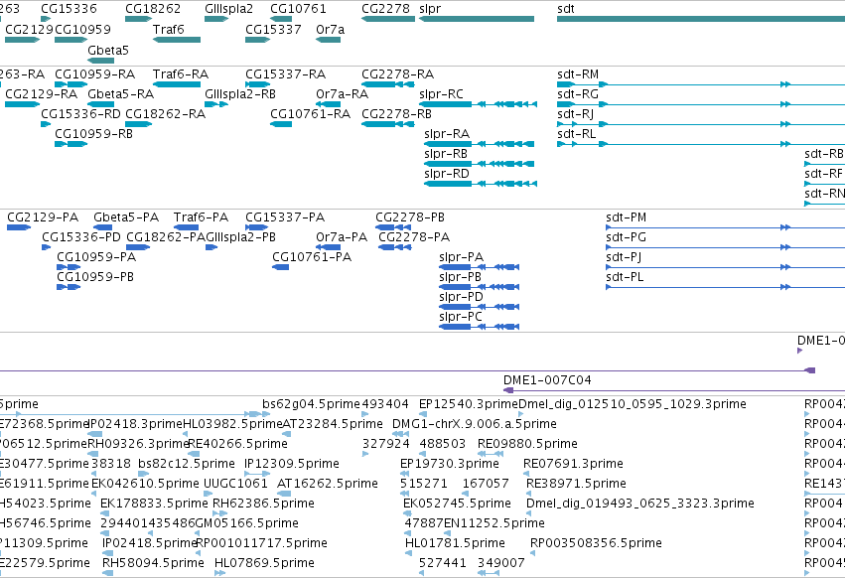The image size is (845, 578).
Task: Click the CG10761 gene arrow
Action: pyautogui.click(x=281, y=19)
